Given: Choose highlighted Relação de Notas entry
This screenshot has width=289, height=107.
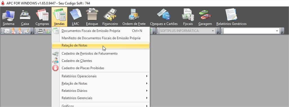Looking at the screenshot, I should click(x=101, y=45).
